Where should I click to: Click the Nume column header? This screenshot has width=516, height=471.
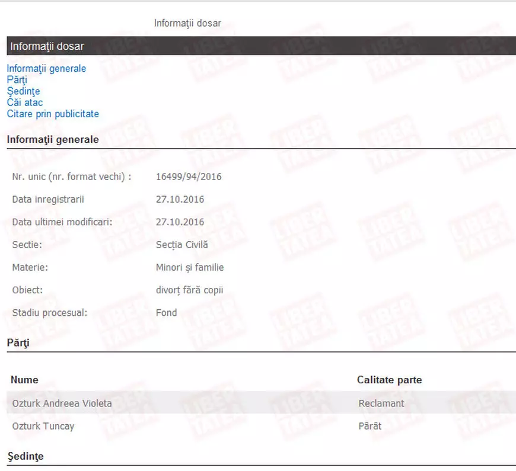tap(24, 380)
